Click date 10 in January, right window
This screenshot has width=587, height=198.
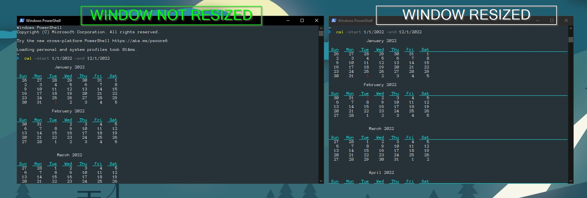click(x=351, y=63)
